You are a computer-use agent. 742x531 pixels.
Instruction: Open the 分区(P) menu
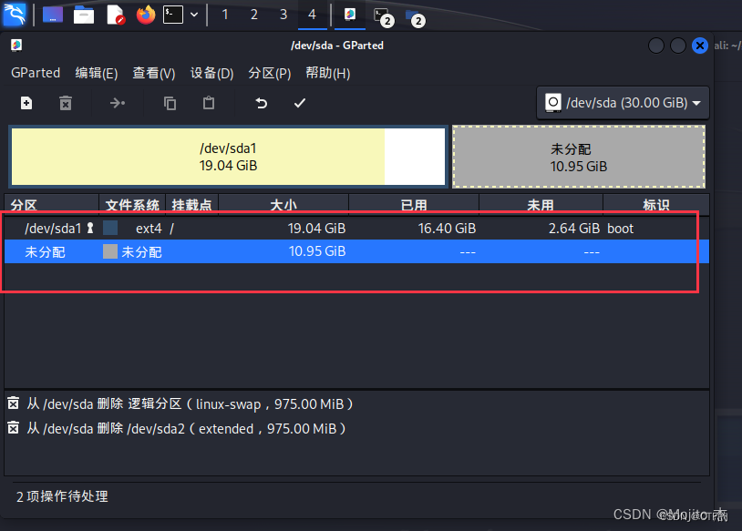[x=270, y=73]
